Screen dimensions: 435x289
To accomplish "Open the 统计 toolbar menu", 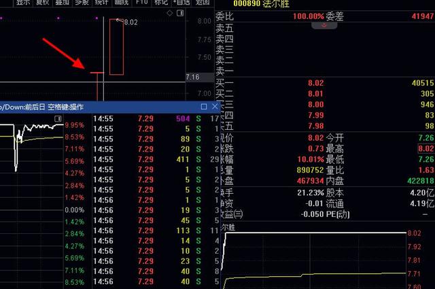I will [x=101, y=2].
